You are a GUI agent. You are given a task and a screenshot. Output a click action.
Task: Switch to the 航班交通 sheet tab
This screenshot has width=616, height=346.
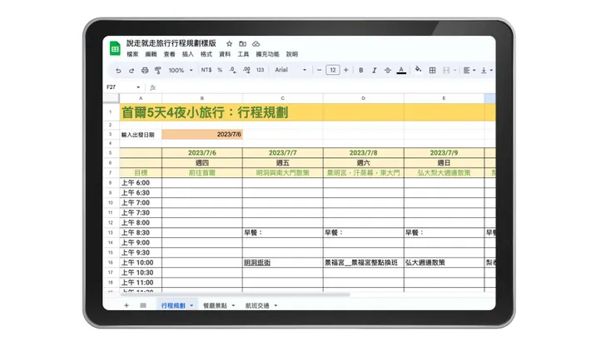click(257, 305)
